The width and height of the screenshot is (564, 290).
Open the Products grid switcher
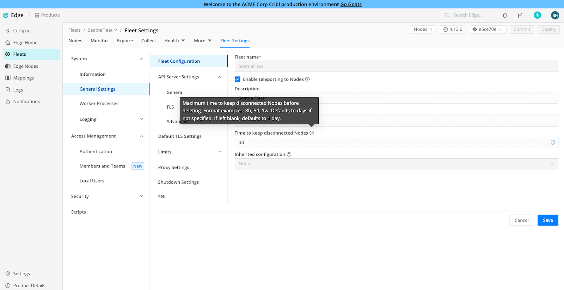pos(47,15)
